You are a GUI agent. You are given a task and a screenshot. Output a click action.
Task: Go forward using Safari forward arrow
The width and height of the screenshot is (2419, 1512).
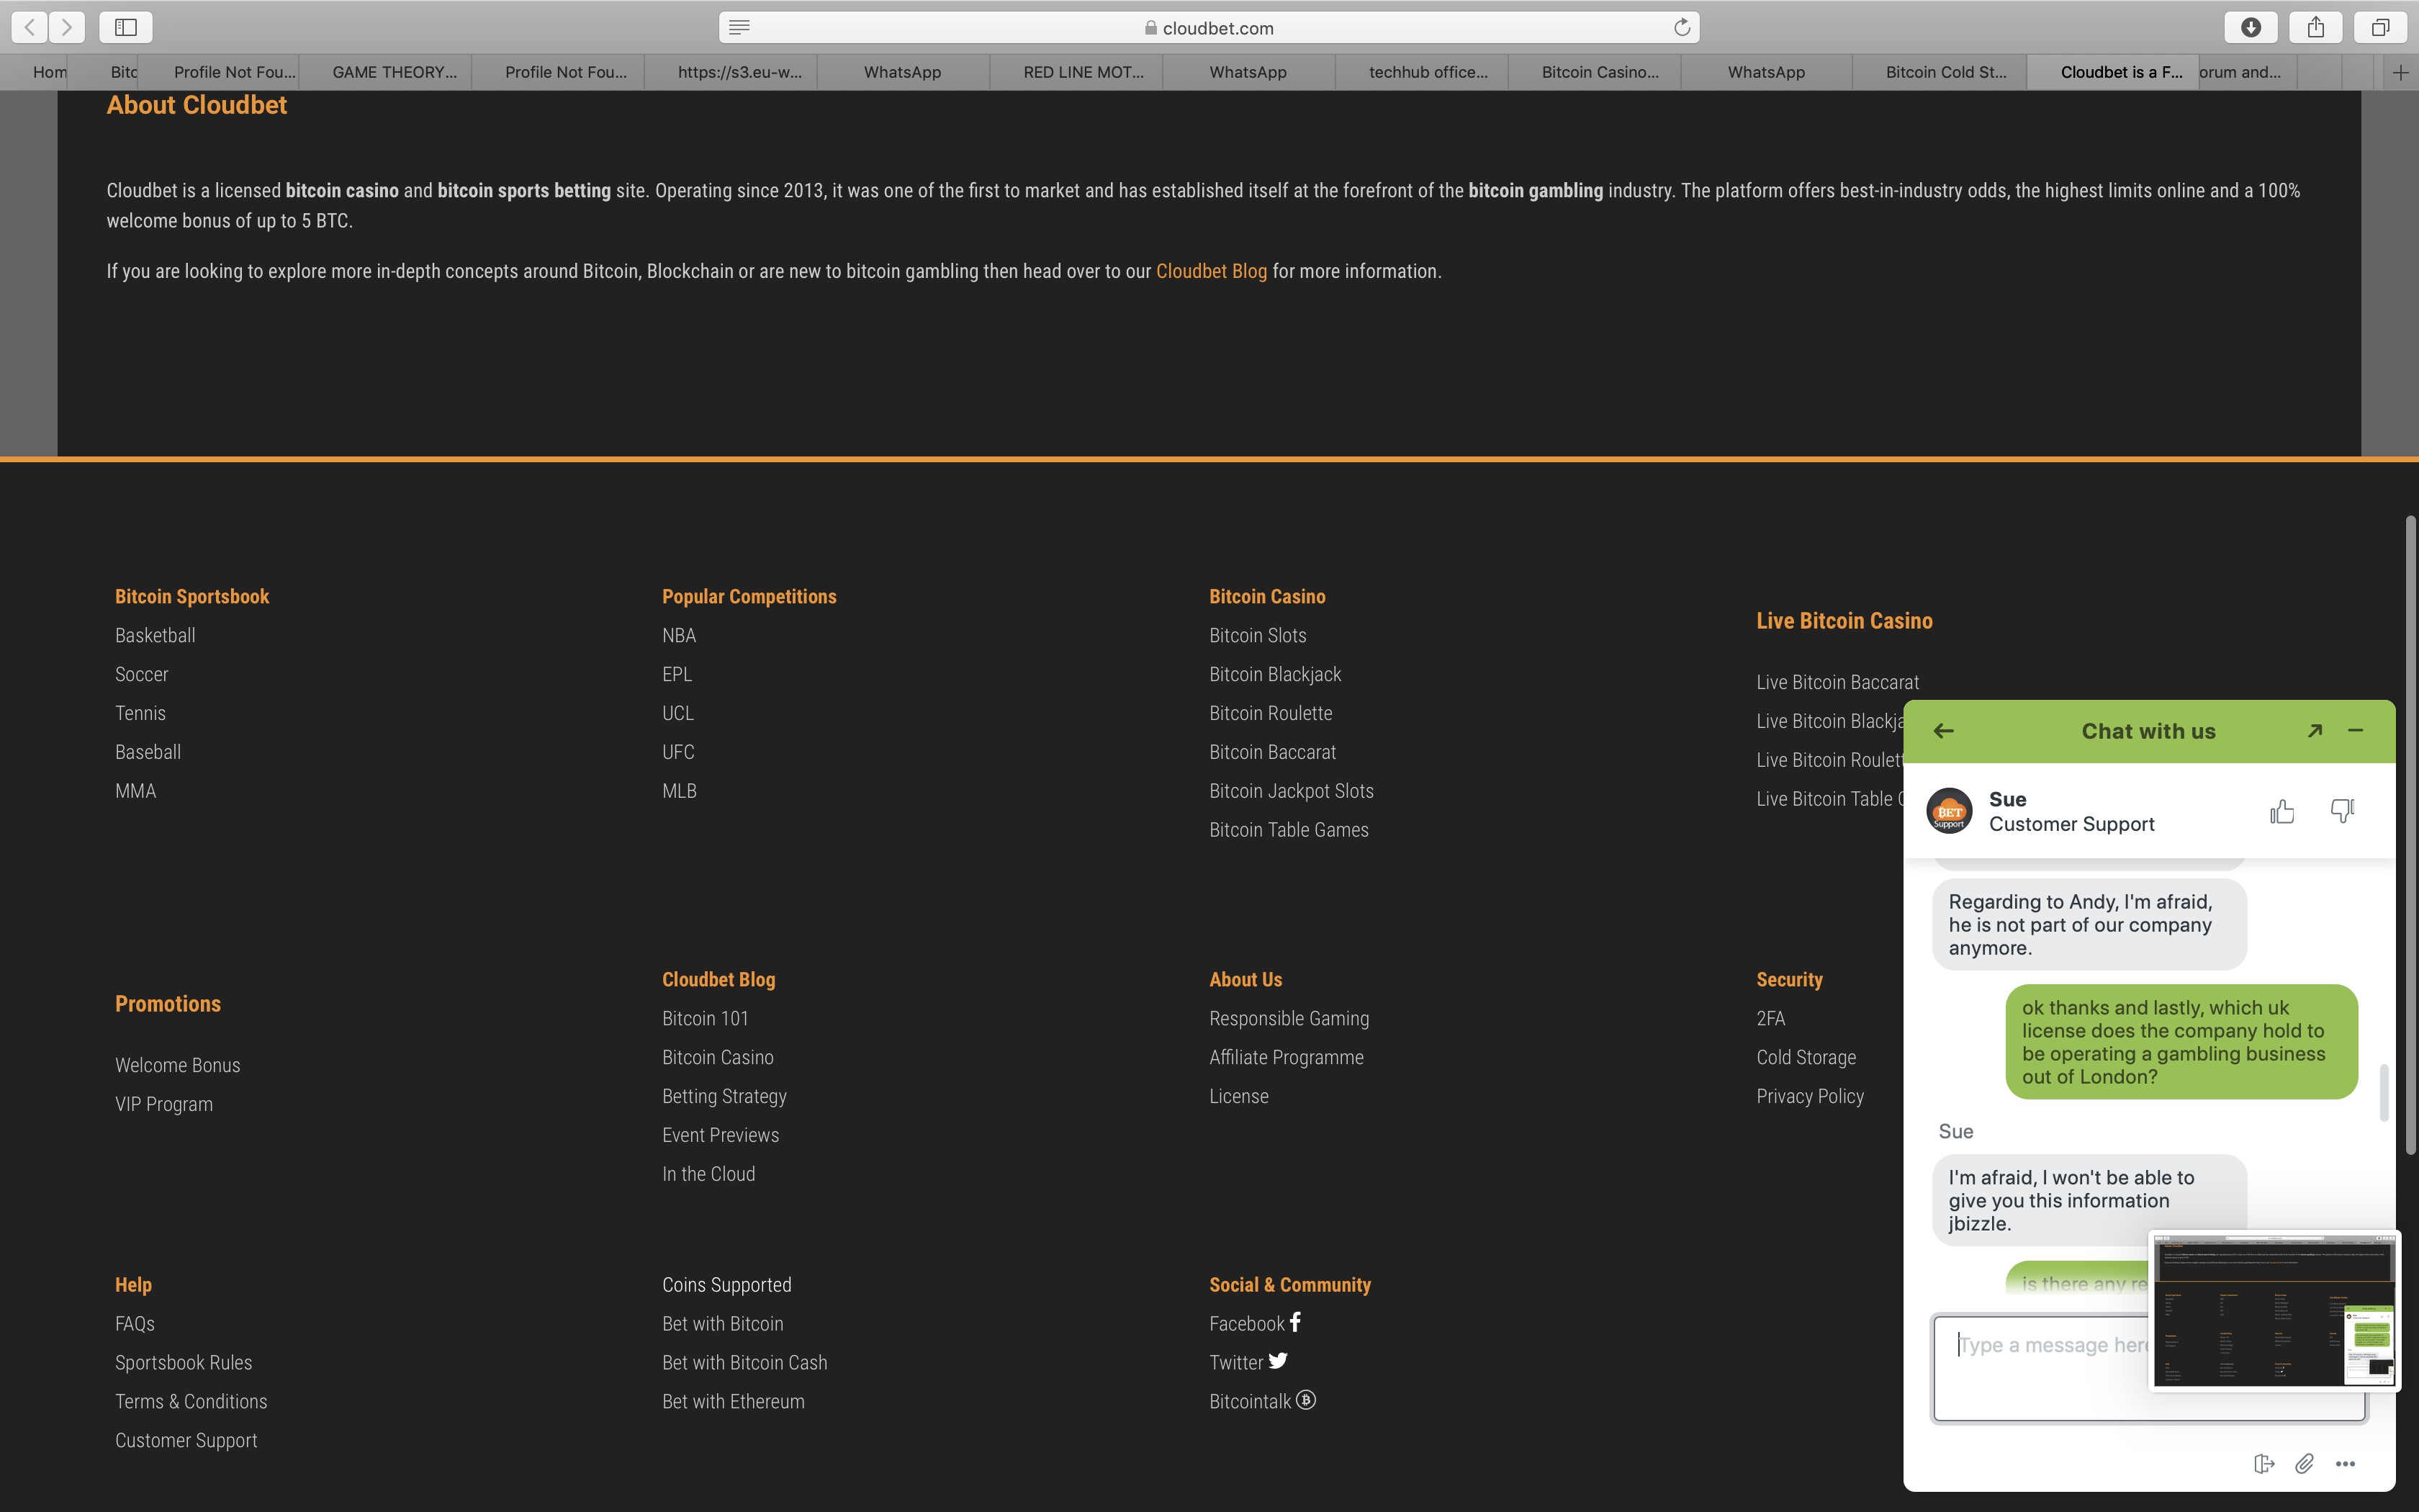67,27
